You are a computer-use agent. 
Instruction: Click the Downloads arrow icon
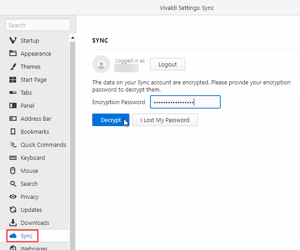pos(13,223)
